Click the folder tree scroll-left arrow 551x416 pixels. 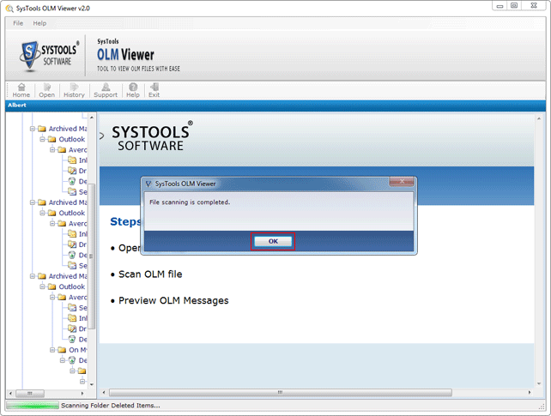[10, 393]
